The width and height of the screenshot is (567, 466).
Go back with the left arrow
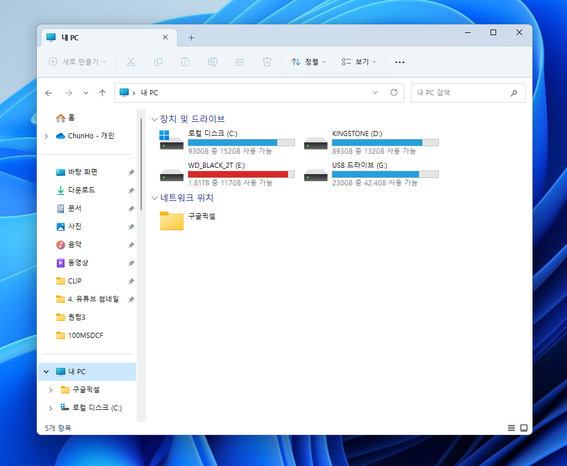click(x=49, y=93)
